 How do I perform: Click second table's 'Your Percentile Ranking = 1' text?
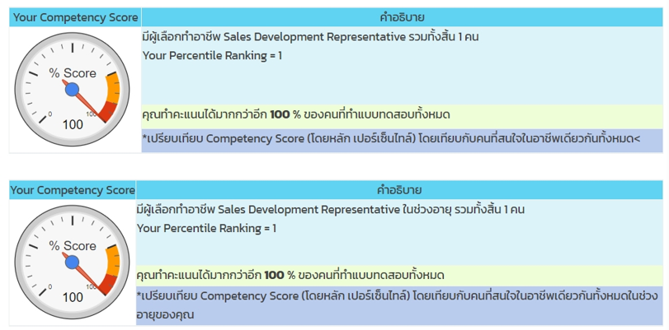206,228
